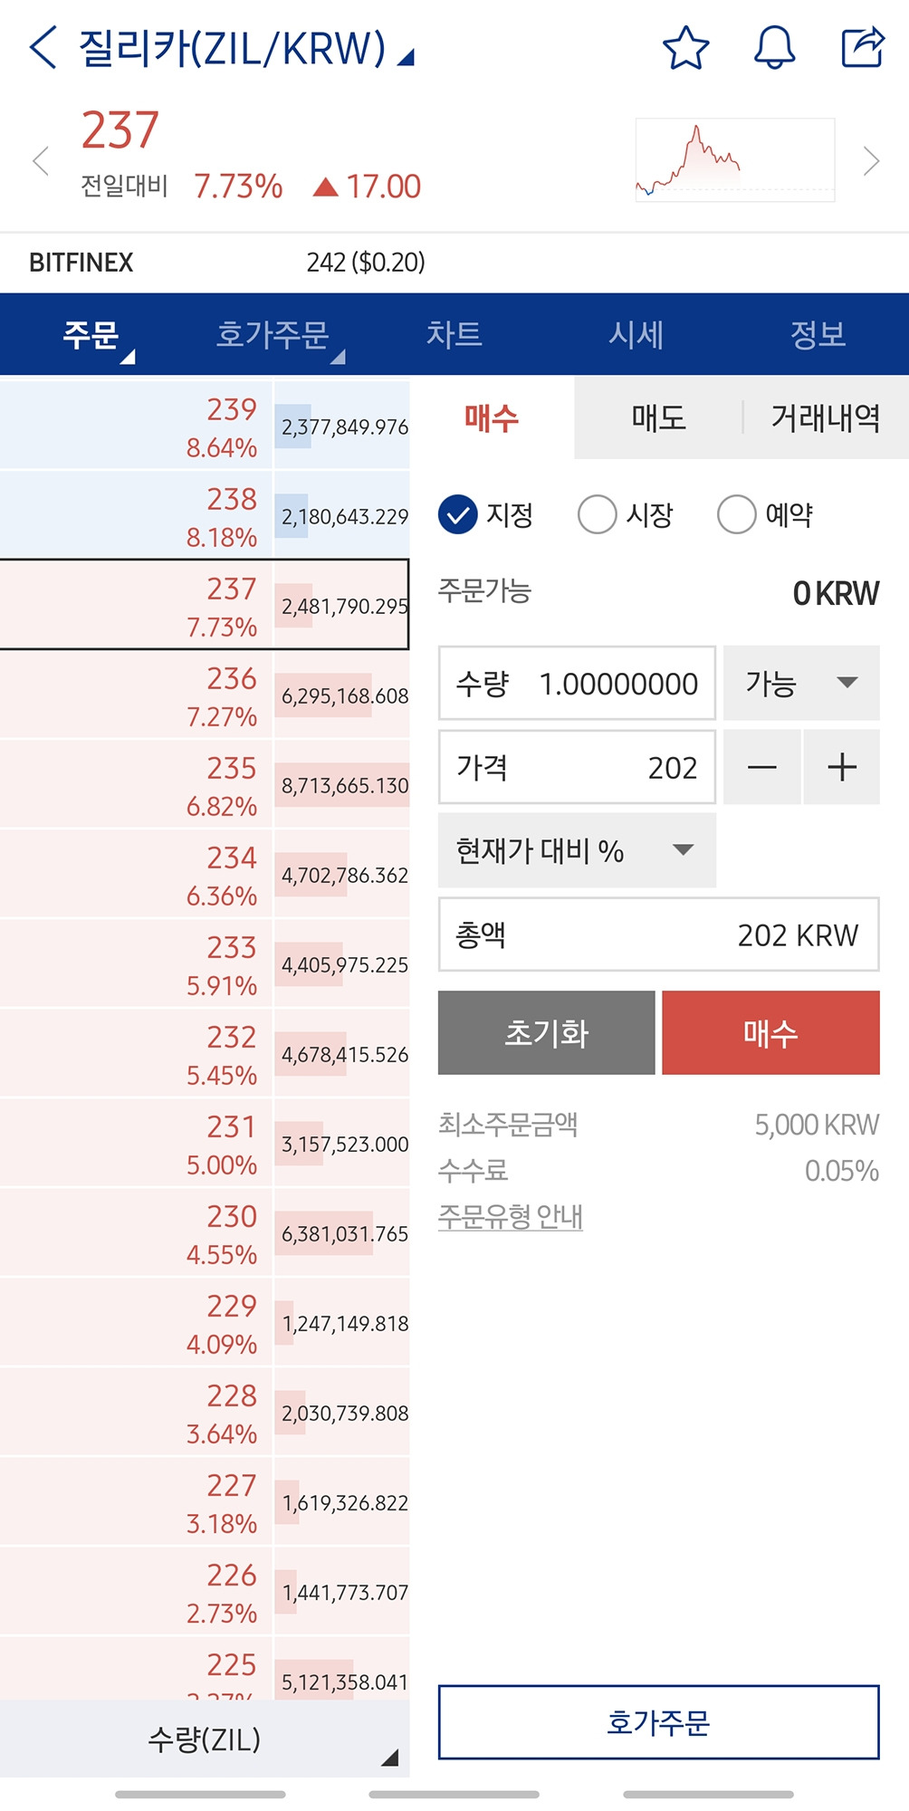Increase 가격 with the plus stepper
Screen dimensions: 909x1811
[841, 767]
